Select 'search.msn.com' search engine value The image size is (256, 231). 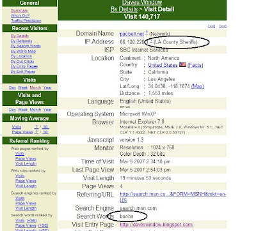[138, 208]
